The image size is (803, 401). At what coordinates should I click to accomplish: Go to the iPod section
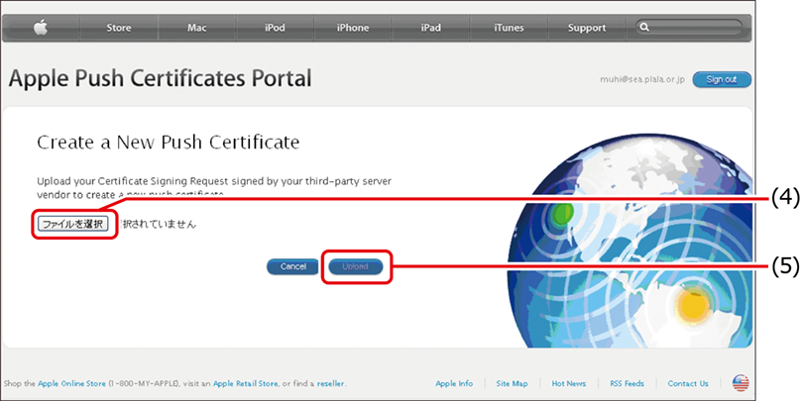tap(275, 28)
